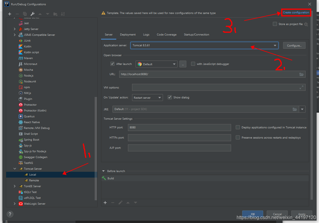Enable with JavaScript debugger checkbox

tap(193, 64)
